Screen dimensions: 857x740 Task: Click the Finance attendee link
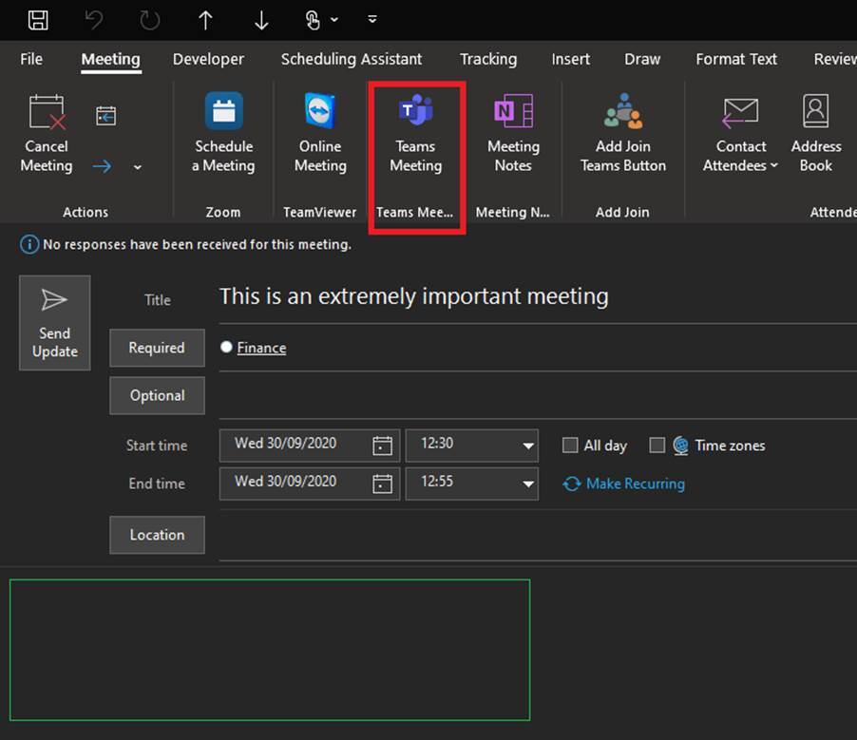[261, 348]
